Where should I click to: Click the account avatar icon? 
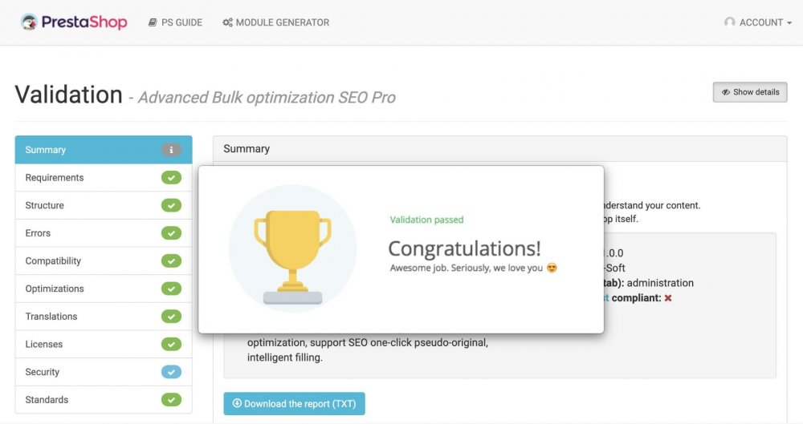(729, 22)
